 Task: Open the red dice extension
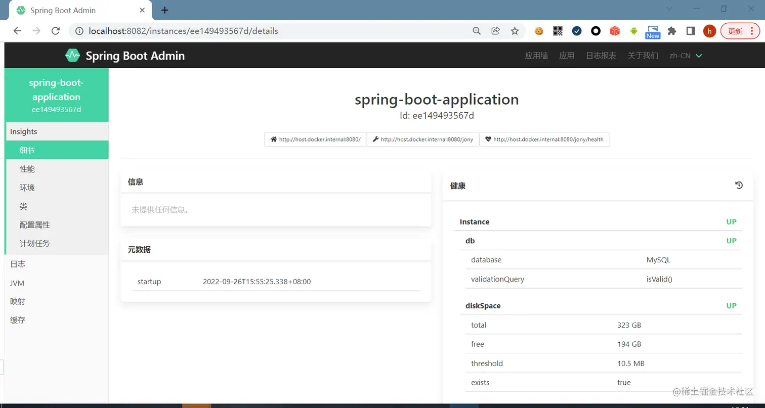(x=615, y=31)
